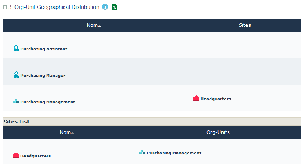Viewport: 301px width, 164px height.
Task: Click red Headquarters site icon in Sites column
Action: pyautogui.click(x=196, y=98)
